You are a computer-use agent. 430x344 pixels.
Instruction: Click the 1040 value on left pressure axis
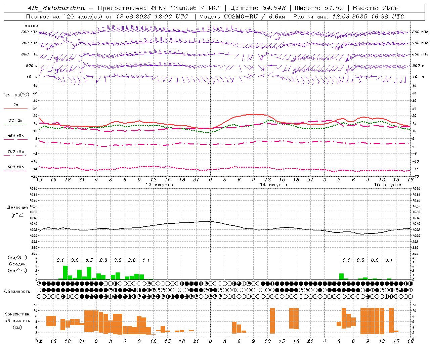click(x=33, y=189)
